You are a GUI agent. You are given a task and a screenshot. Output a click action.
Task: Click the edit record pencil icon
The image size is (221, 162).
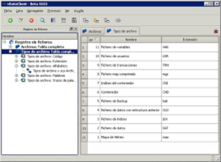tap(21, 20)
